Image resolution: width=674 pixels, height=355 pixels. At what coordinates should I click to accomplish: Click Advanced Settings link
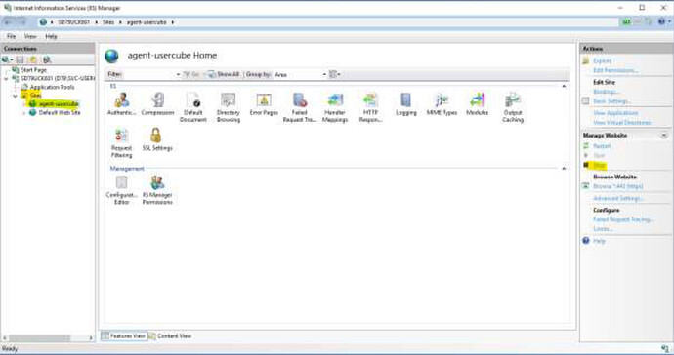[x=618, y=198]
